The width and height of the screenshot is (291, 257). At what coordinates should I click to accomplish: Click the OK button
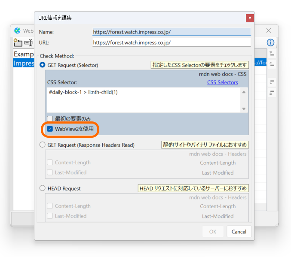tap(213, 232)
